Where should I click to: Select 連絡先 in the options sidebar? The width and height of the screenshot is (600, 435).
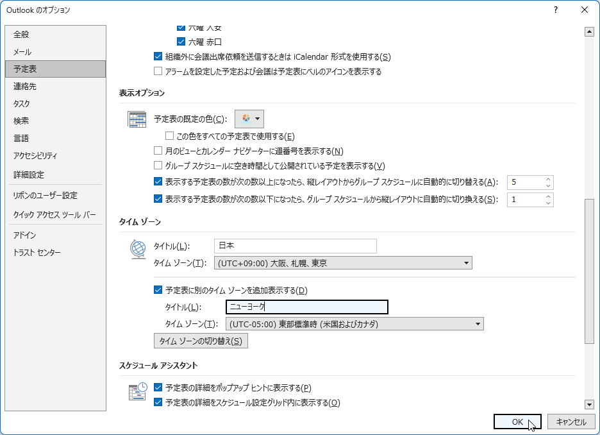(56, 86)
